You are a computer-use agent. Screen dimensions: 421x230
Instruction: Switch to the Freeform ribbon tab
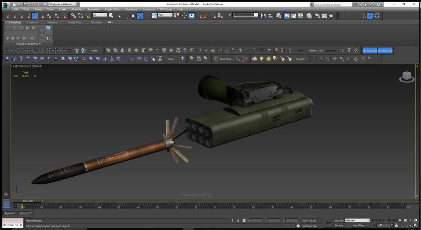pos(33,22)
